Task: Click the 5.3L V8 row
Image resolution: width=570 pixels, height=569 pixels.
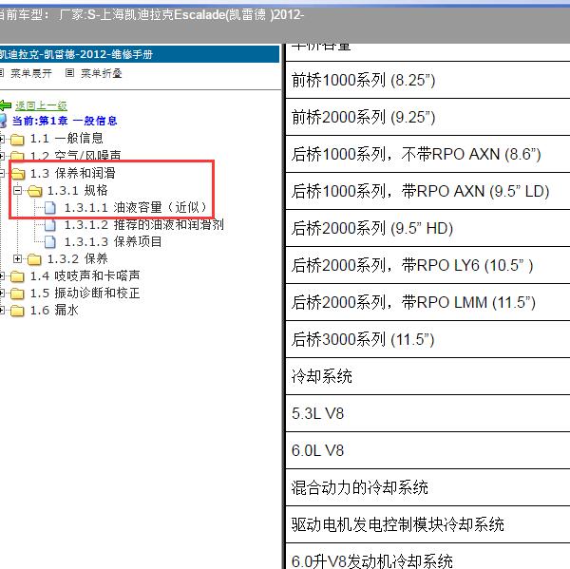Action: coord(427,414)
